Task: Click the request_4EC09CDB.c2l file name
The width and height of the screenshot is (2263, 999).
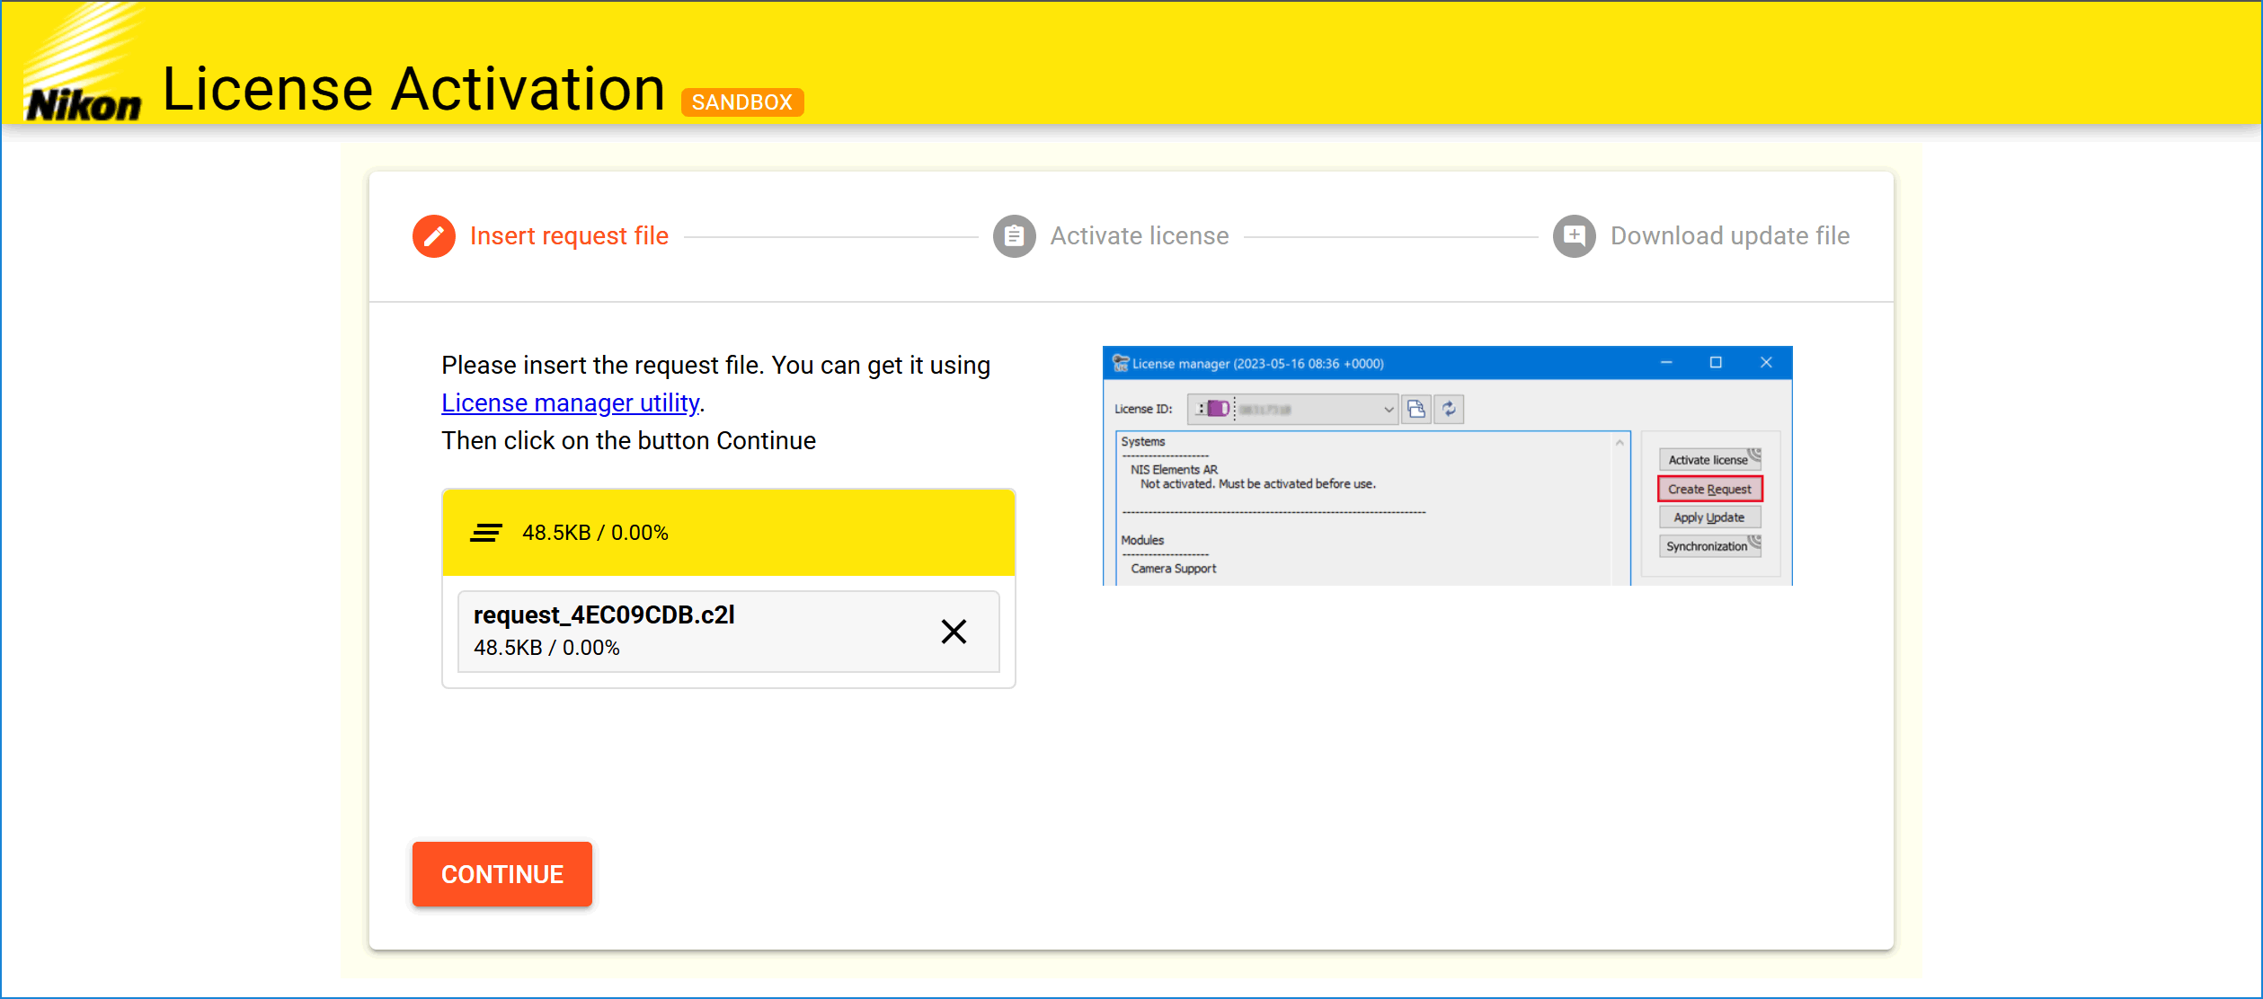Action: coord(604,615)
